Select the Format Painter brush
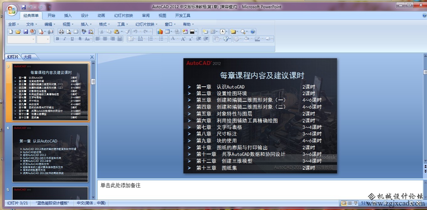427x210 pixels. tap(127, 32)
